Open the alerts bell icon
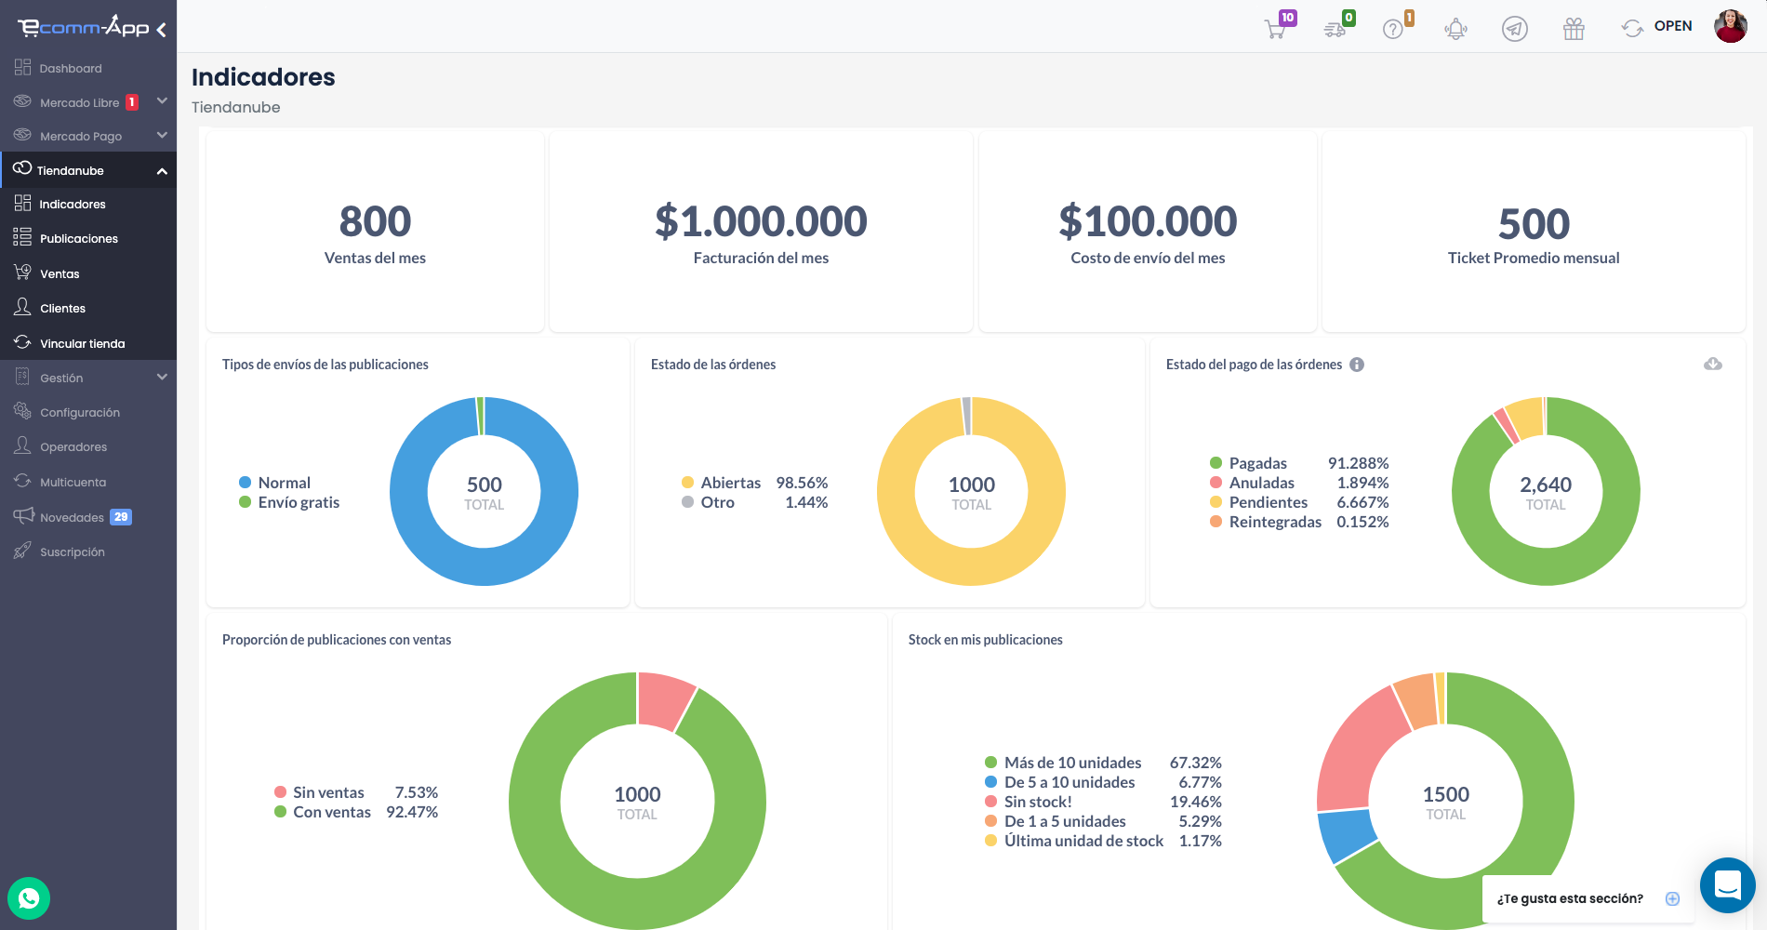1767x930 pixels. click(x=1455, y=30)
